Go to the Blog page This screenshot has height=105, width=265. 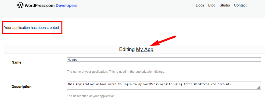pyautogui.click(x=212, y=5)
